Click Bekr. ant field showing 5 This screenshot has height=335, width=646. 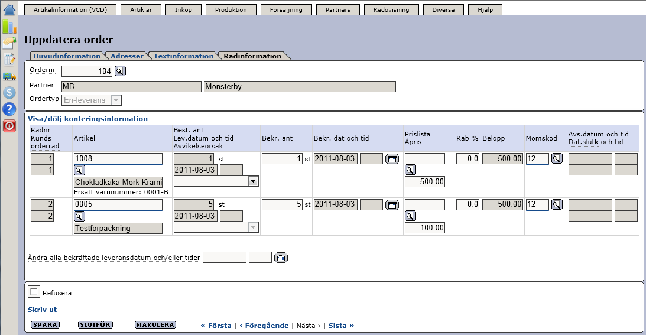pyautogui.click(x=282, y=204)
